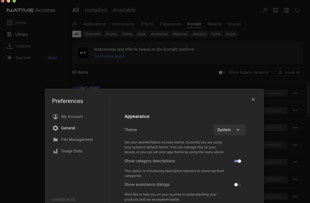
Task: Toggle Show category descriptions off
Action: [238, 161]
